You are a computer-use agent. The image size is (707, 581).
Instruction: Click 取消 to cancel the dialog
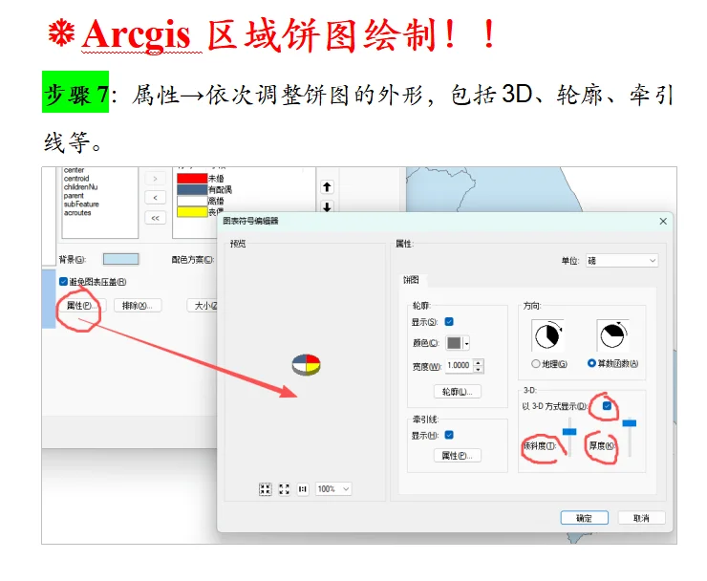tap(641, 518)
